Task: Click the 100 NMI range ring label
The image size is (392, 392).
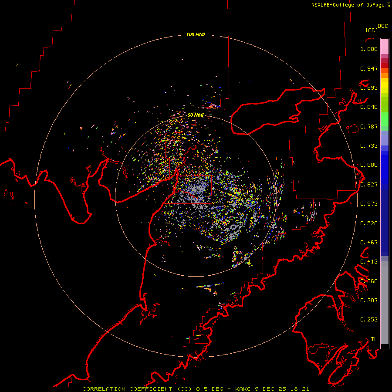Action: (x=196, y=34)
